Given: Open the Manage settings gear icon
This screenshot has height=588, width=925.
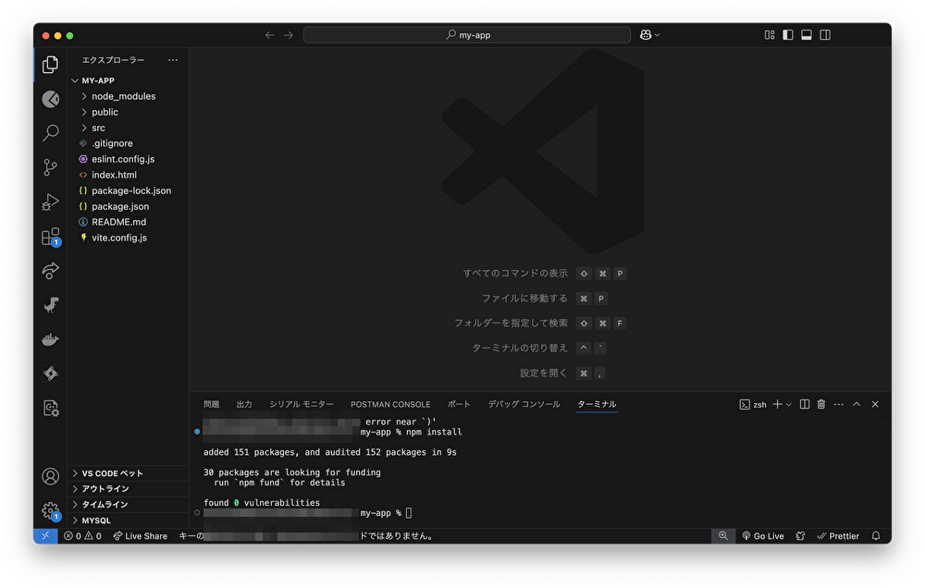Looking at the screenshot, I should pyautogui.click(x=51, y=510).
